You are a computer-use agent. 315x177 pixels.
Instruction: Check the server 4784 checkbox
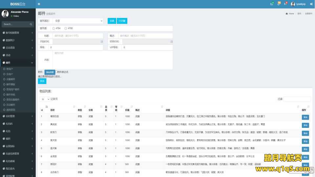coord(53,29)
